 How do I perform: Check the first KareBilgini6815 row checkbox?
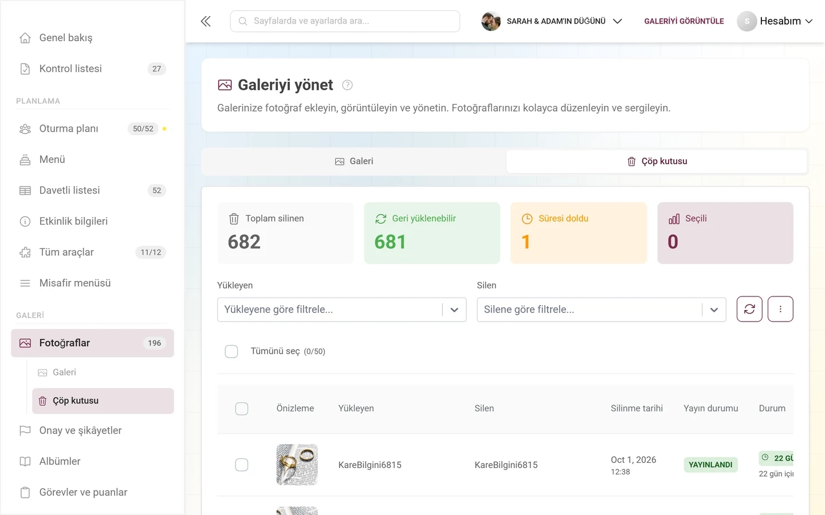tap(242, 465)
